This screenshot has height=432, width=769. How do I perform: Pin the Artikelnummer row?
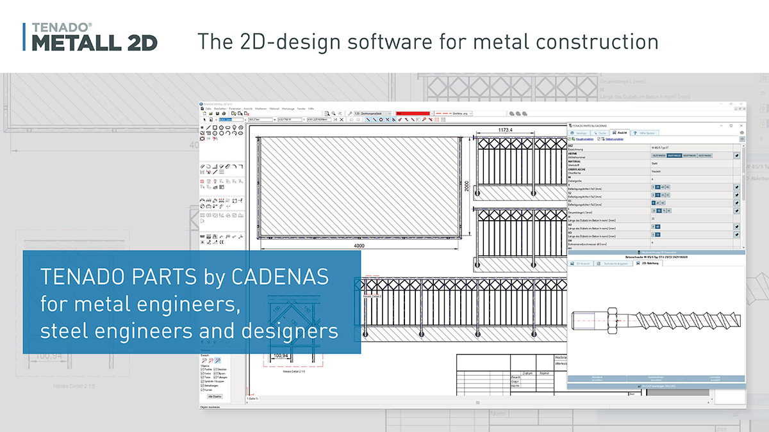coord(736,156)
